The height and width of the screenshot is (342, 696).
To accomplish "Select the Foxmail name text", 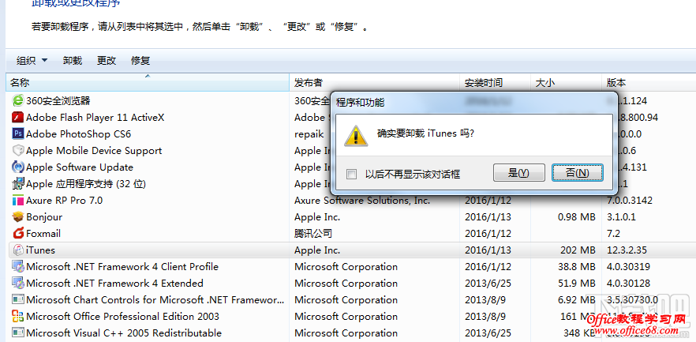I will point(43,234).
